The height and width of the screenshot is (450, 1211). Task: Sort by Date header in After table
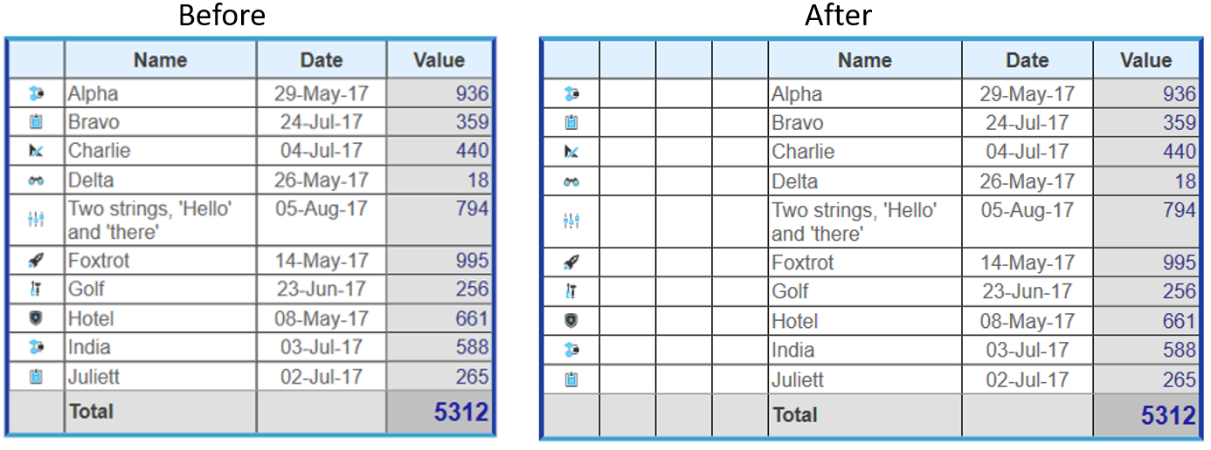coord(1027,60)
